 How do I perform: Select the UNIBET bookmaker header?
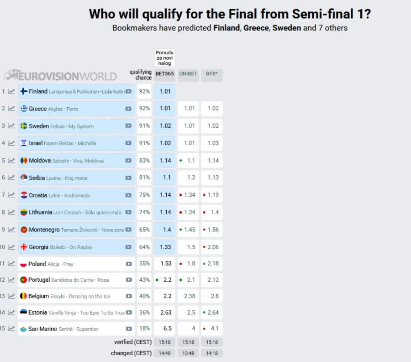click(188, 73)
